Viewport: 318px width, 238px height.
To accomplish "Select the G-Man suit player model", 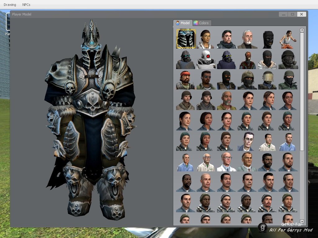I will tap(247, 141).
